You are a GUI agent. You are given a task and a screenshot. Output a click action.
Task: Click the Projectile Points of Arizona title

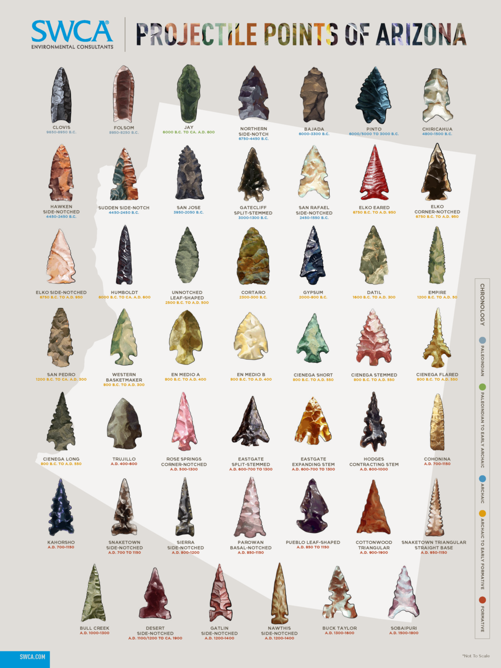[300, 33]
